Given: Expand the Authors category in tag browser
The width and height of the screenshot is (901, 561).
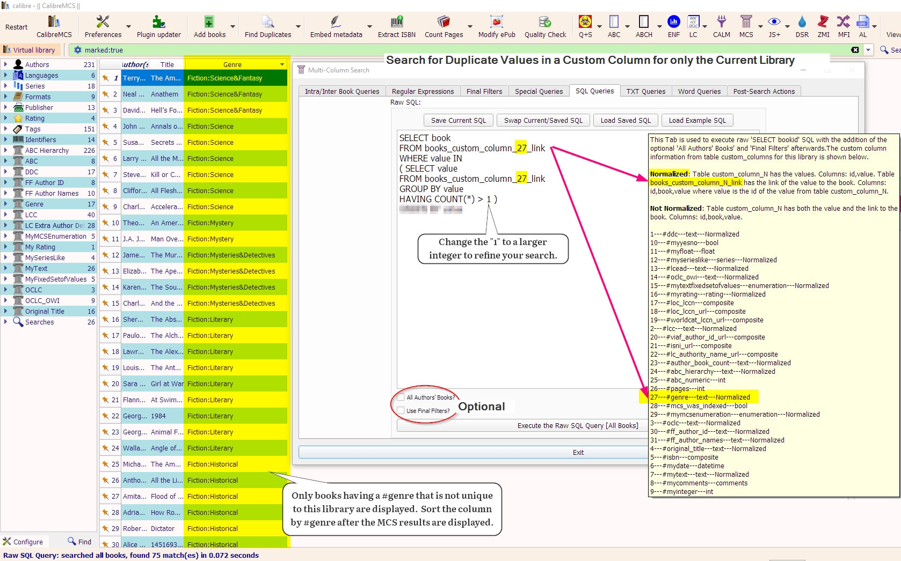Looking at the screenshot, I should tap(5, 64).
